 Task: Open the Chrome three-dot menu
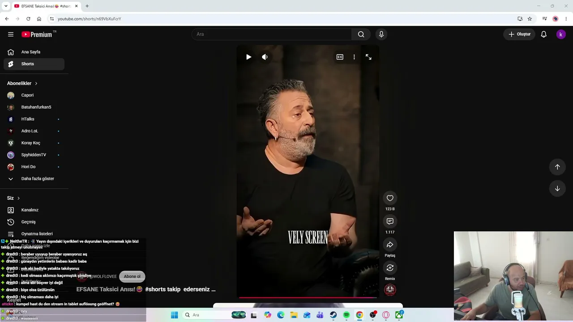tap(566, 19)
